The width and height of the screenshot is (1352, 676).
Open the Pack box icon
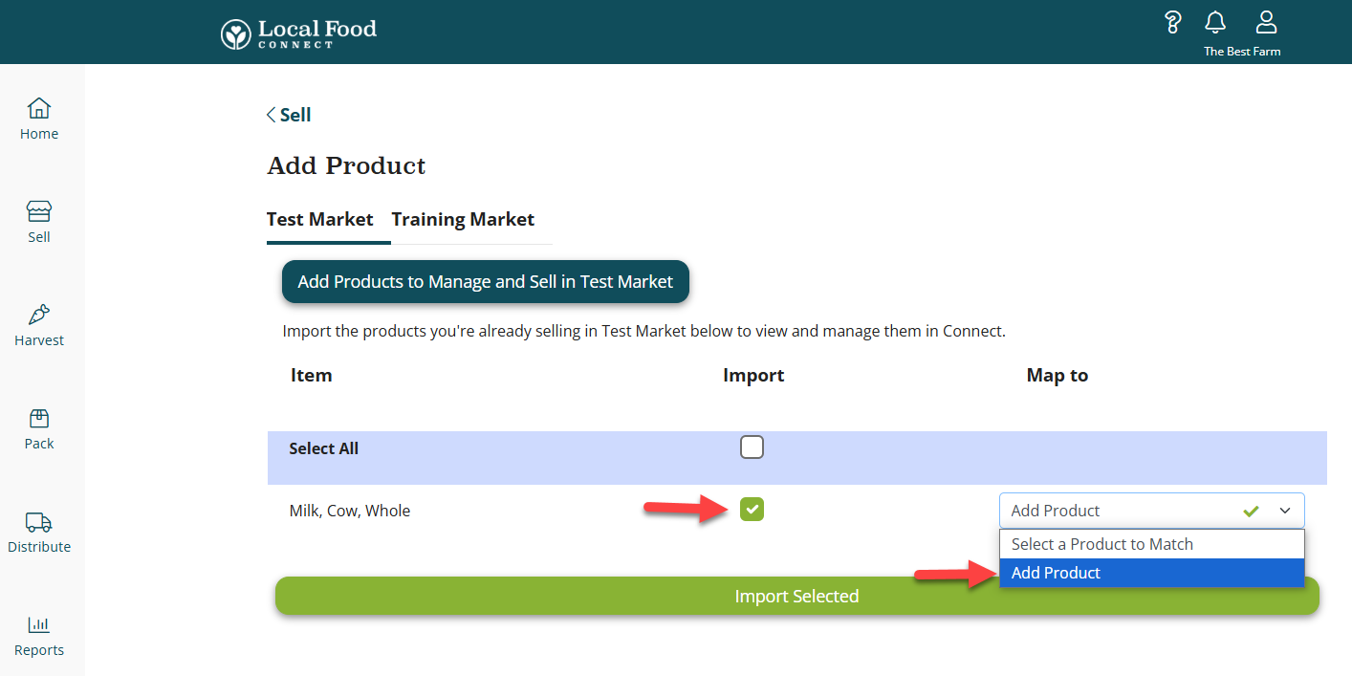(x=39, y=418)
